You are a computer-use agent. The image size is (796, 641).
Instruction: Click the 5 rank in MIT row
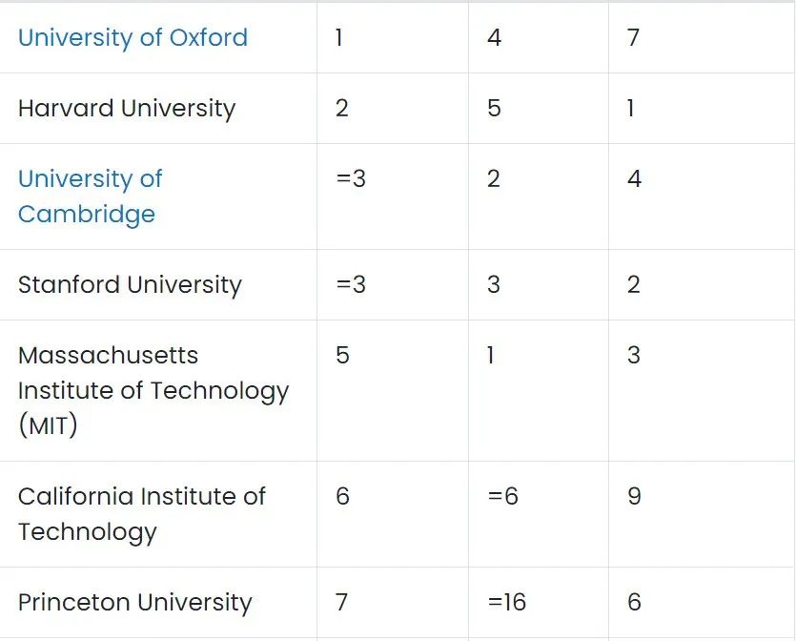(342, 356)
